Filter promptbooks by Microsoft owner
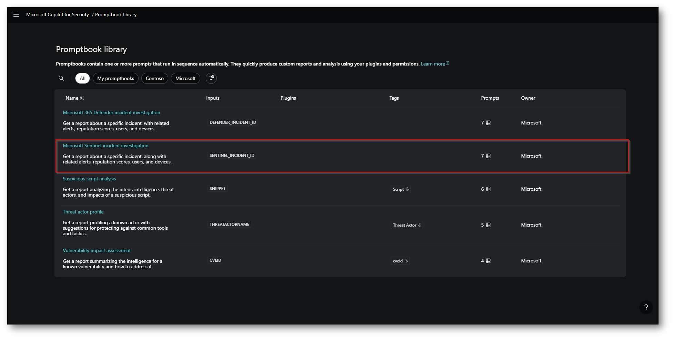673x339 pixels. (185, 78)
